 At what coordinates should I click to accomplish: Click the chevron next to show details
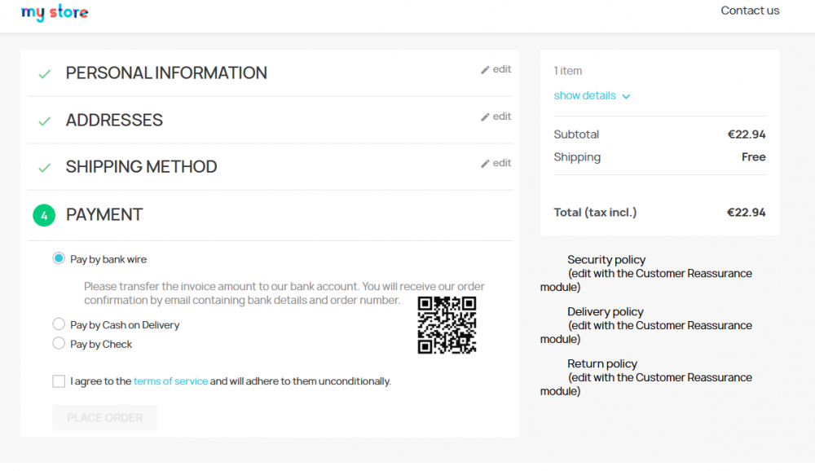[x=626, y=95]
